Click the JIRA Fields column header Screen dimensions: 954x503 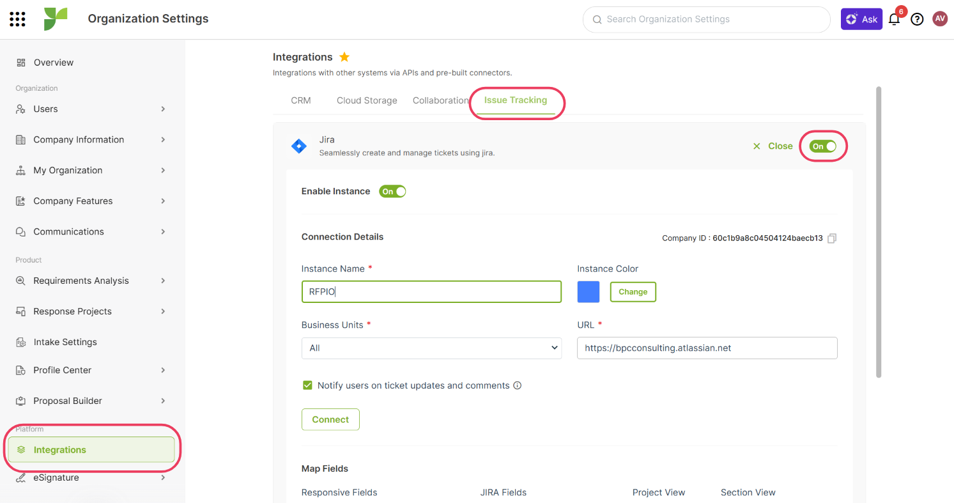pyautogui.click(x=504, y=493)
